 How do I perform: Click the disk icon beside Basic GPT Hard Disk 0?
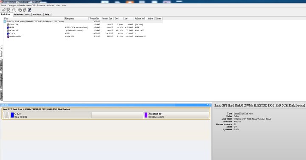click(x=5, y=22)
